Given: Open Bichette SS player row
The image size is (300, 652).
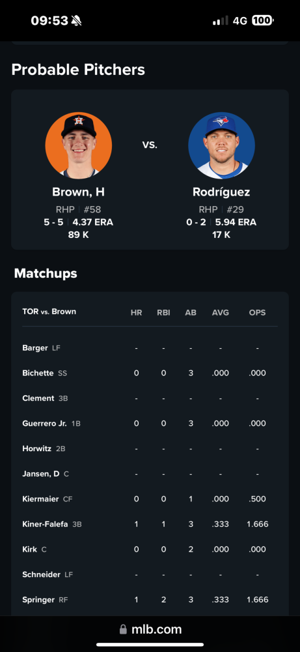Looking at the screenshot, I should (150, 373).
